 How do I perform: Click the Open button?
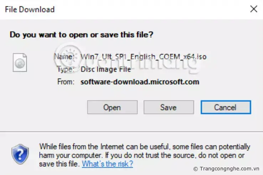(x=112, y=107)
